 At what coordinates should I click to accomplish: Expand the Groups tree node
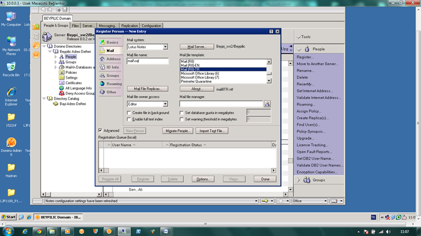coord(56,62)
